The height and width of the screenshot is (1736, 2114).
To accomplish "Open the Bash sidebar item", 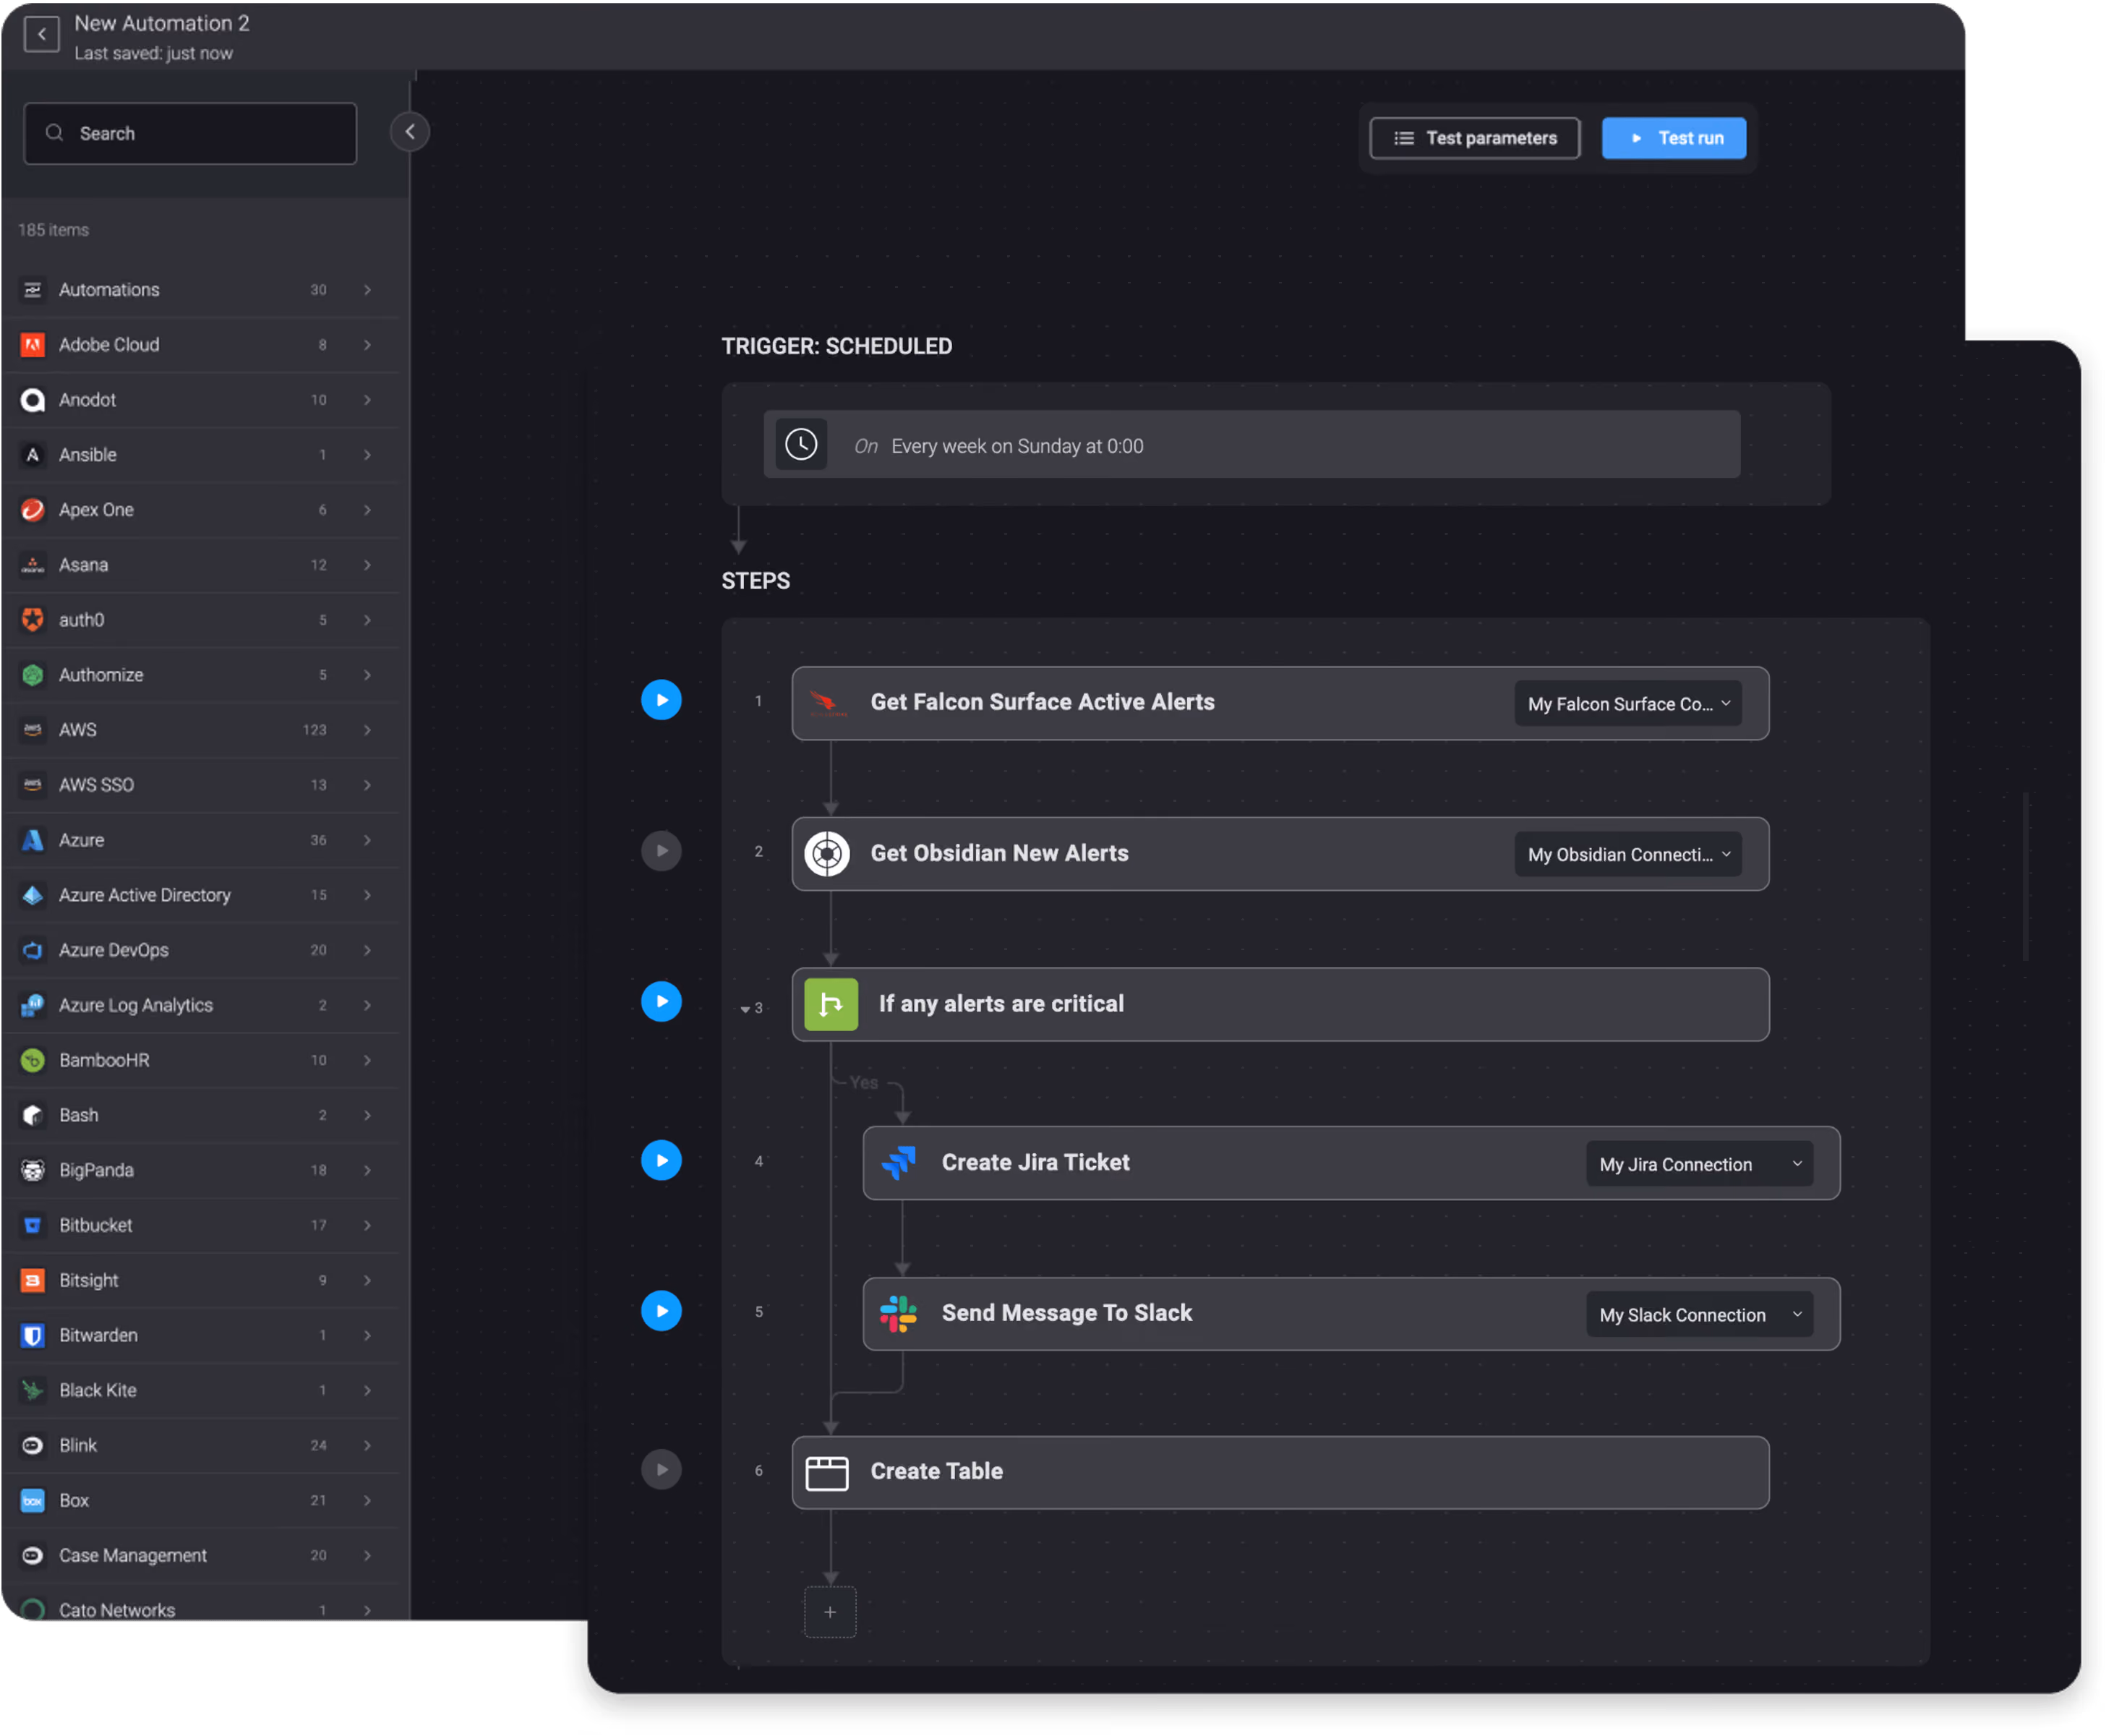I will [200, 1115].
